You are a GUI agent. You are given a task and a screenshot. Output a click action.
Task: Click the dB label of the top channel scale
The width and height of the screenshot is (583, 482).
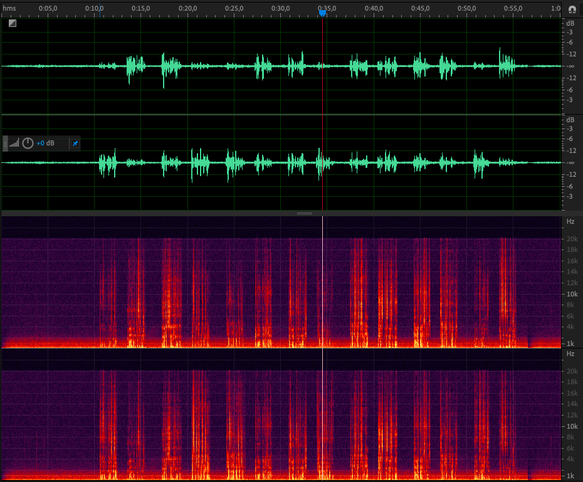coord(570,23)
